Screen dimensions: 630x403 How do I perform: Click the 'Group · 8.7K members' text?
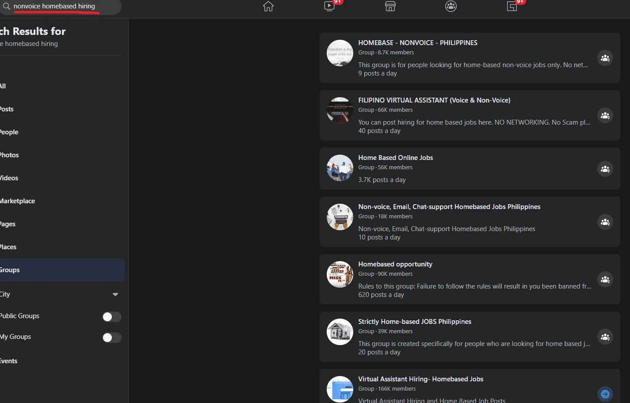click(x=386, y=53)
